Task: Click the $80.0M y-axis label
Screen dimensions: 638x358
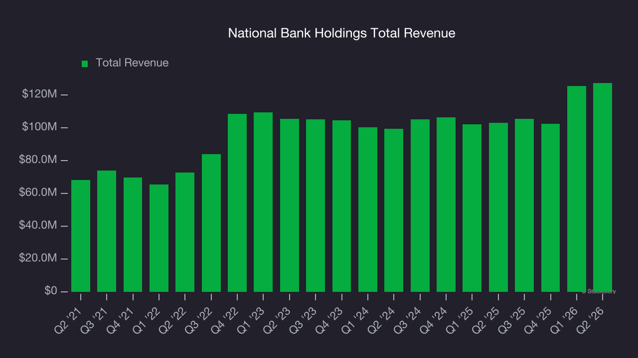Action: pyautogui.click(x=38, y=160)
